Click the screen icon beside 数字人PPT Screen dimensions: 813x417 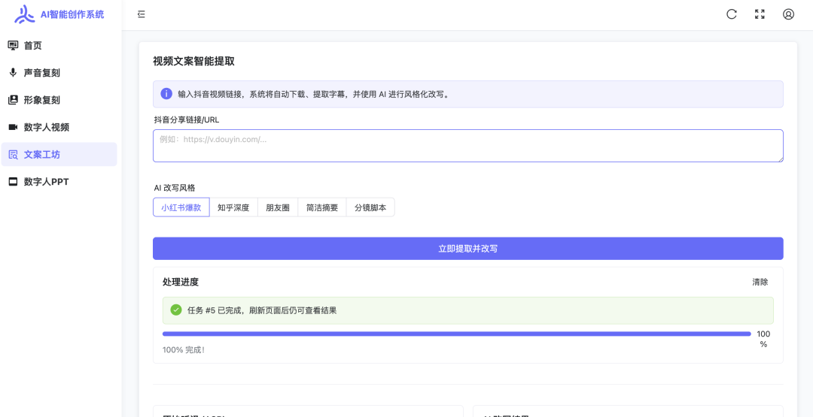[13, 182]
